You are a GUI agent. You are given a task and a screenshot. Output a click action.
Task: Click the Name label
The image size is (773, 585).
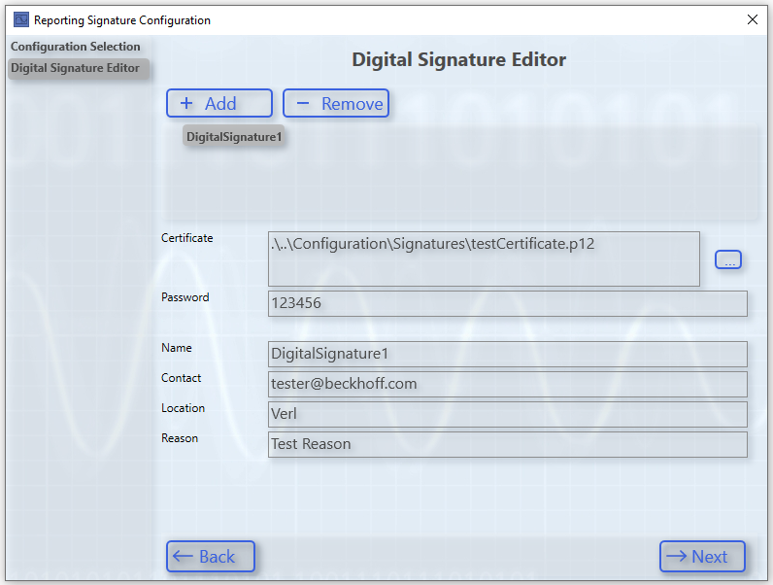[176, 348]
